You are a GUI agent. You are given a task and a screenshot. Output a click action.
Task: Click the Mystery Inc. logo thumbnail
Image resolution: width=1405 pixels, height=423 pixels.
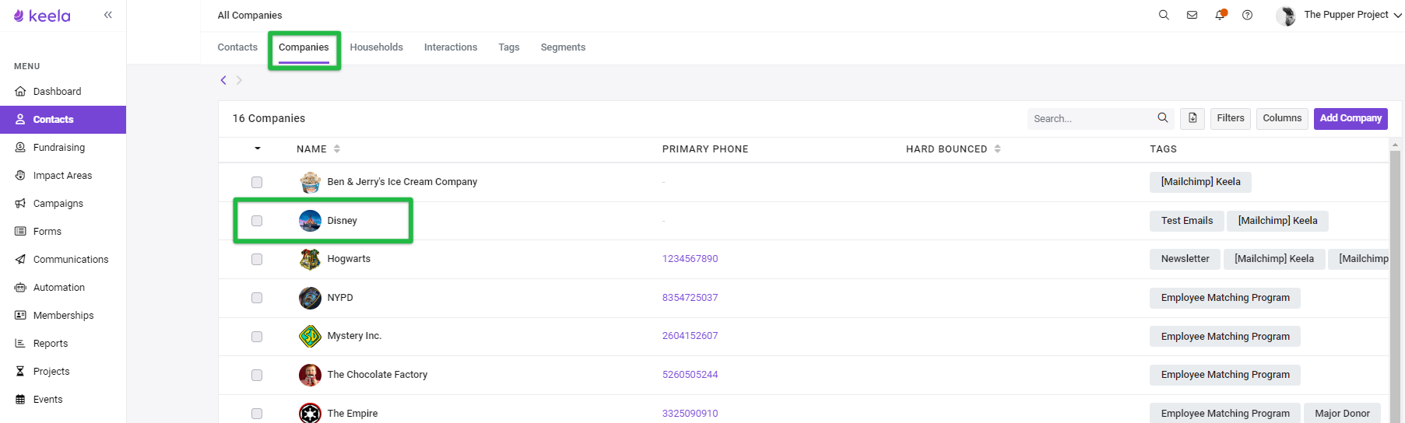click(x=310, y=337)
